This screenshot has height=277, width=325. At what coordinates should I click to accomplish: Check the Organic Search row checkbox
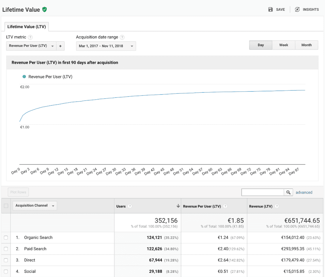click(x=6, y=237)
